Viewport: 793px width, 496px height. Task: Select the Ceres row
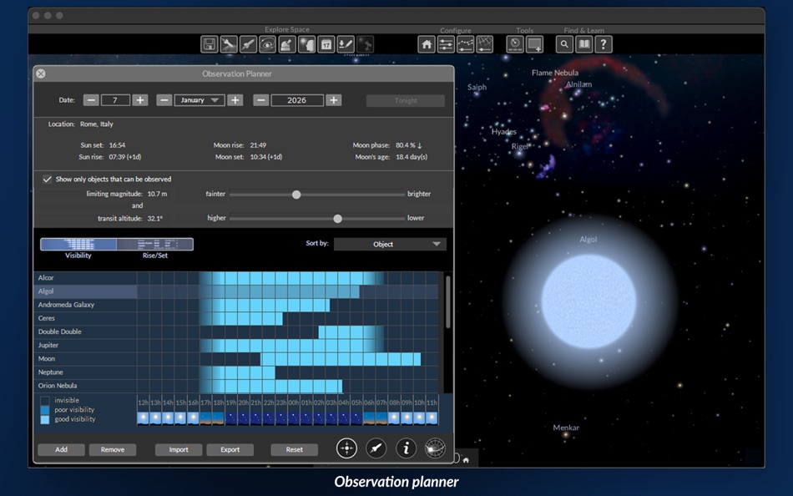(236, 318)
